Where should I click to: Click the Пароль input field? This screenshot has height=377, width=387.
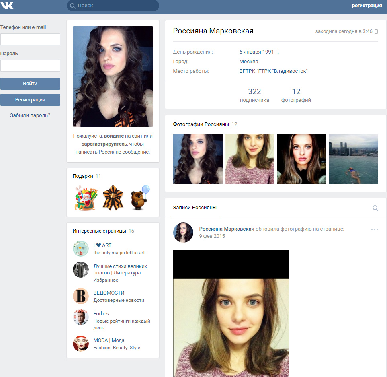31,66
